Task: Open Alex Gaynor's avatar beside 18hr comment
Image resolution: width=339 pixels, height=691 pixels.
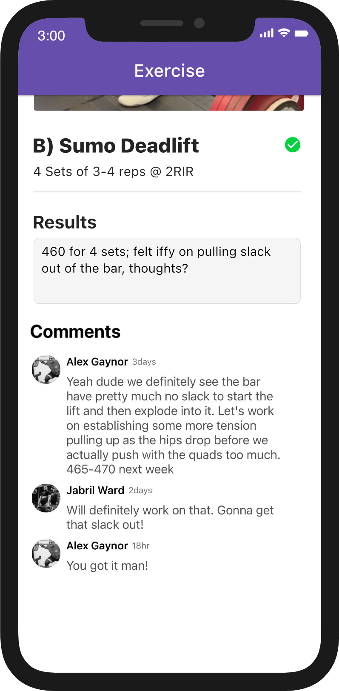Action: click(46, 553)
